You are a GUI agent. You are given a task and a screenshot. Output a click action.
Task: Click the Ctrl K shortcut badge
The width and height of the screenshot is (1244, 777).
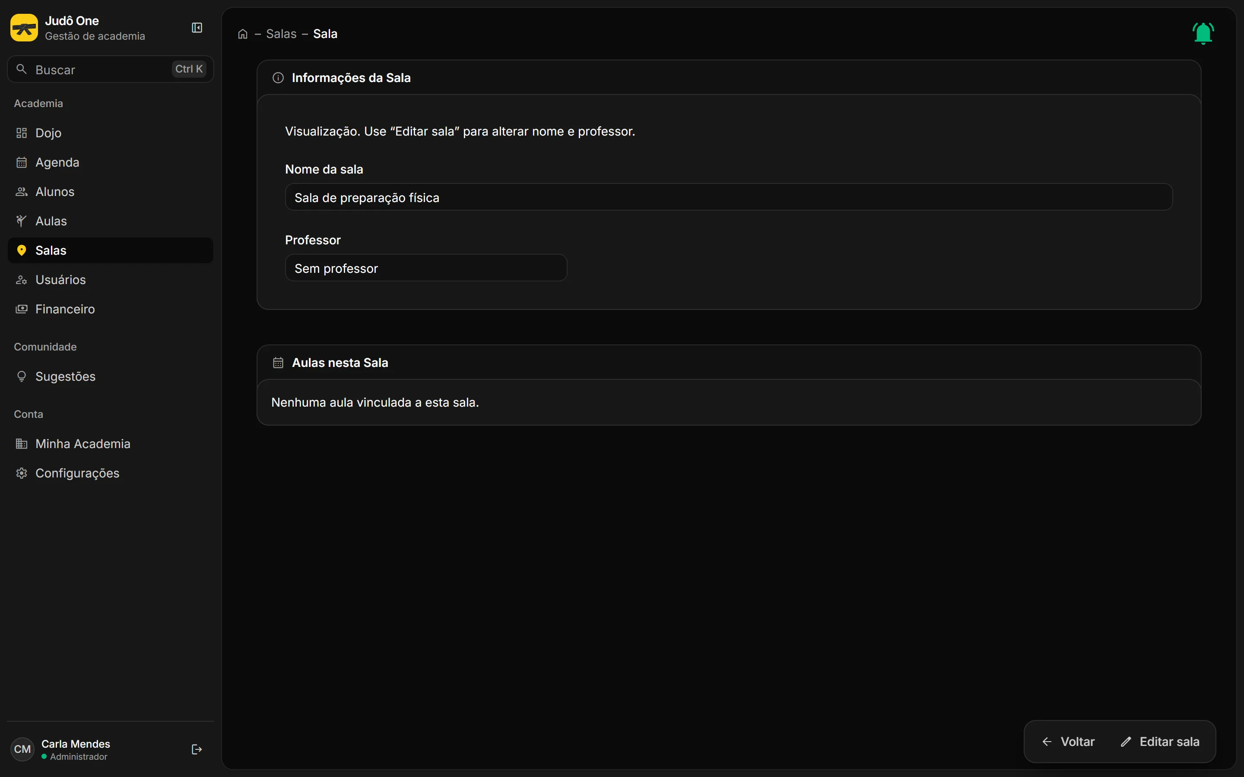click(x=189, y=69)
